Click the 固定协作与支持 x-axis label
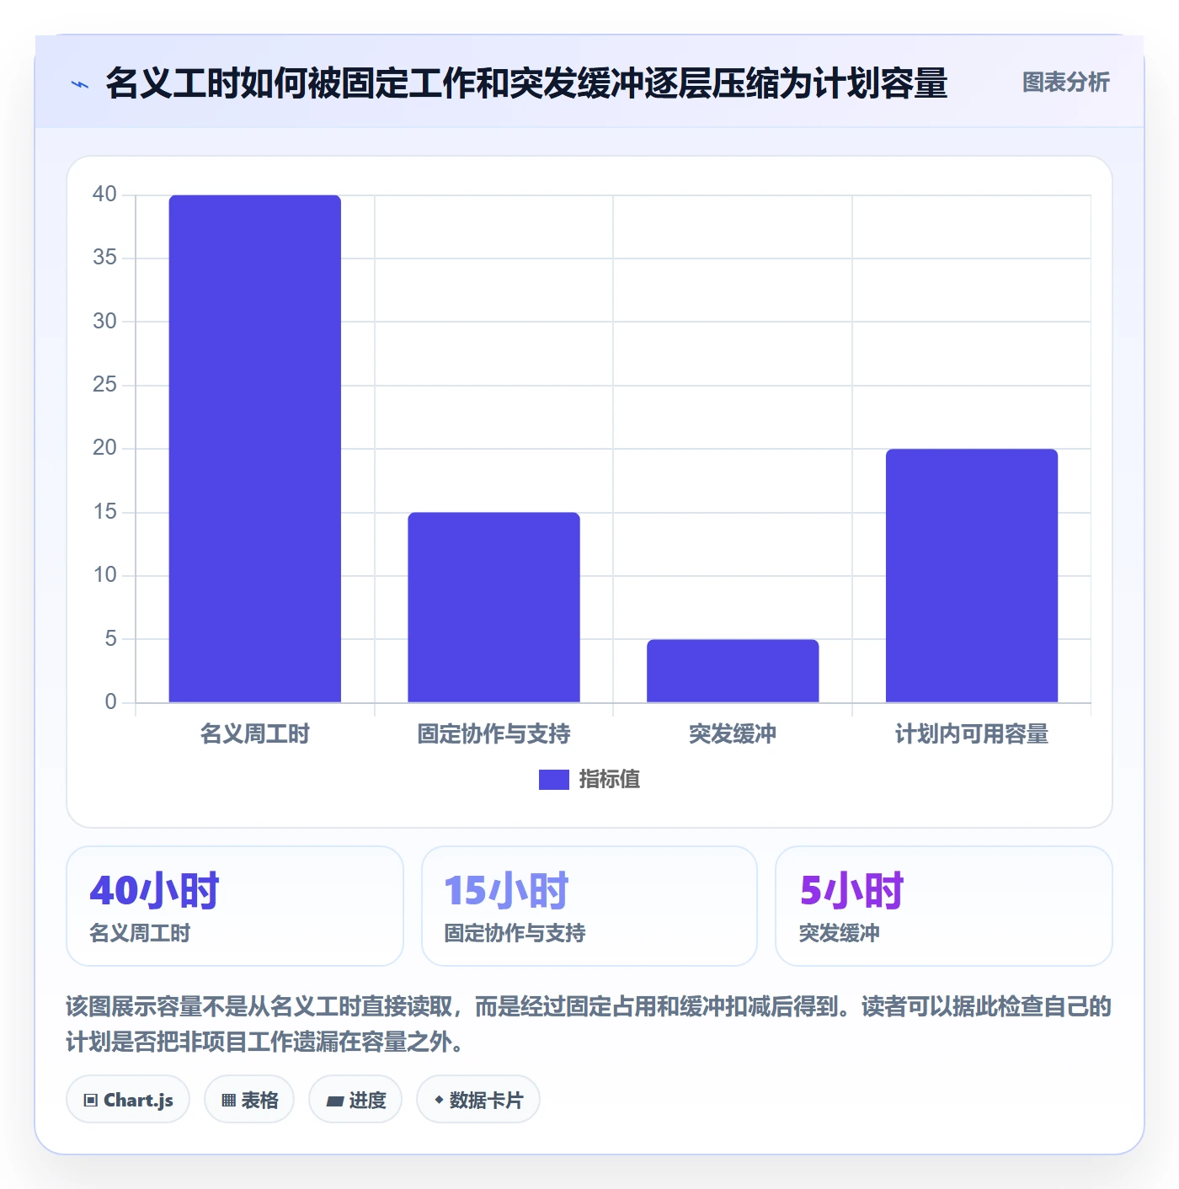 coord(494,734)
